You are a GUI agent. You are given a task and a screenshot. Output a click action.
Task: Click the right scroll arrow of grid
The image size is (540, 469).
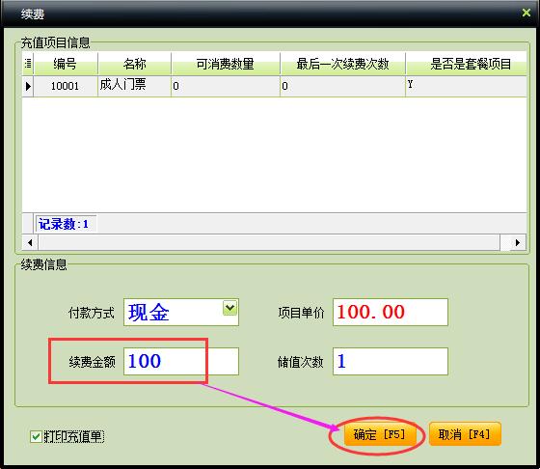[518, 242]
